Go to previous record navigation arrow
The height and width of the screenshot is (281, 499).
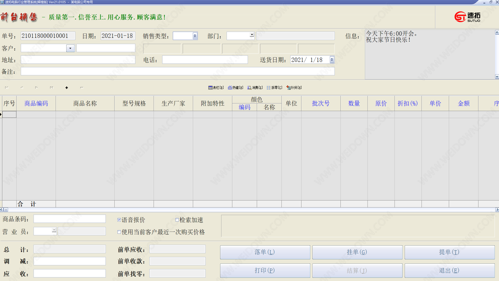tap(22, 87)
